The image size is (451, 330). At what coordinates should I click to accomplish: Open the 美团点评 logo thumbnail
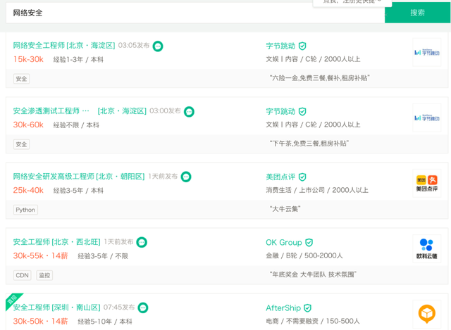[427, 184]
